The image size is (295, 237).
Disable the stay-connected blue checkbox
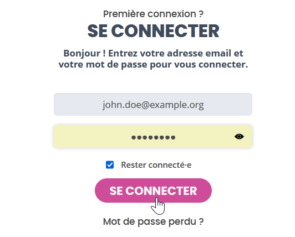[x=110, y=165]
